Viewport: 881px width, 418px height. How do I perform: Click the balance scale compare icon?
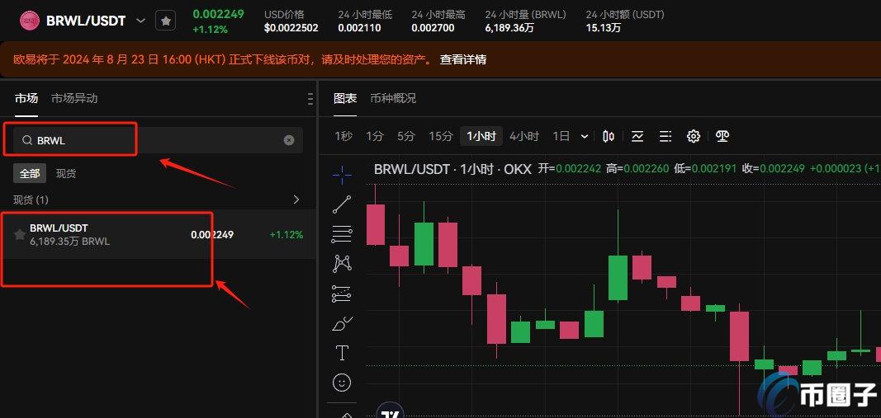[x=722, y=136]
